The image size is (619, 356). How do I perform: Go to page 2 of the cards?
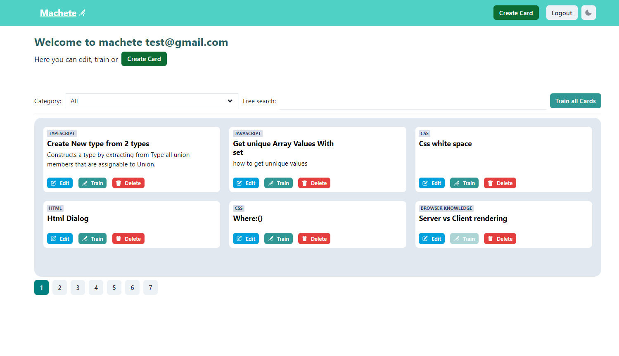click(59, 287)
